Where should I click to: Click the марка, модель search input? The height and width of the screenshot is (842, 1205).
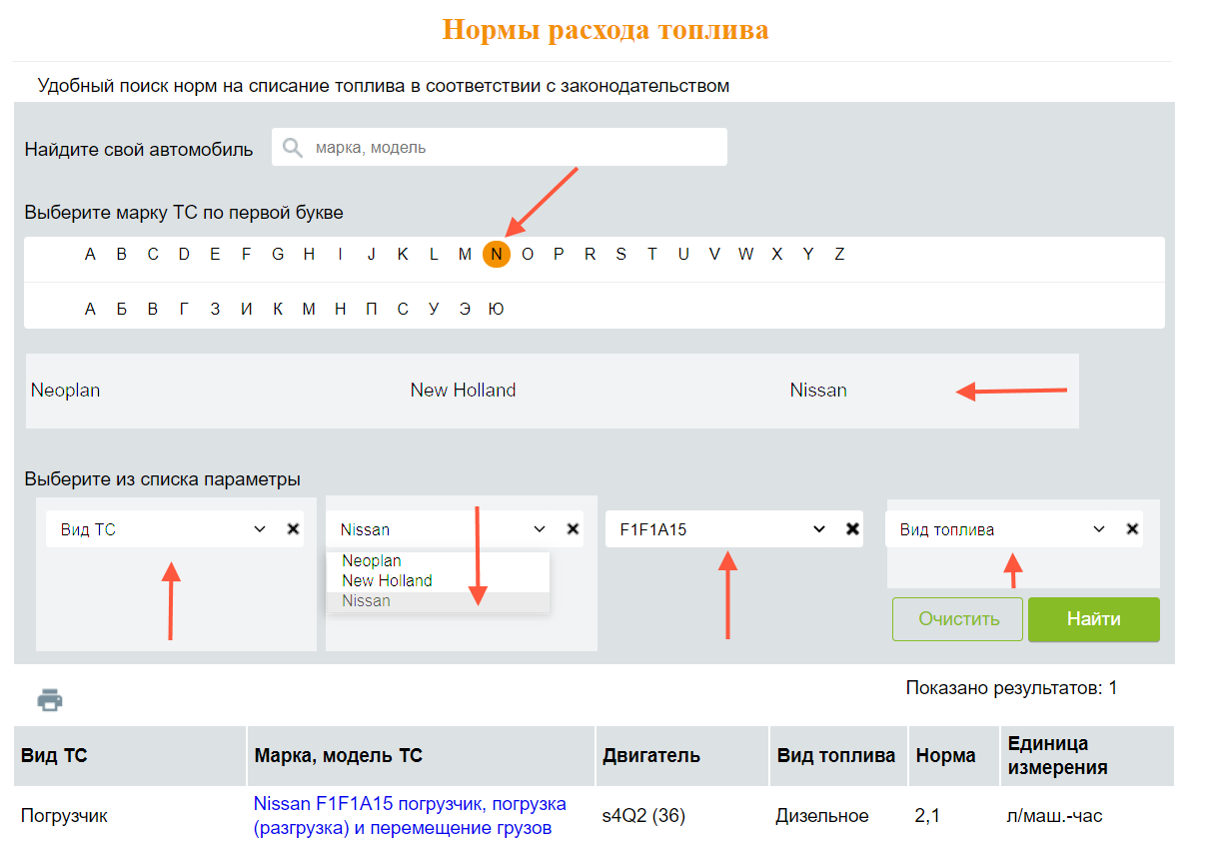pyautogui.click(x=500, y=147)
